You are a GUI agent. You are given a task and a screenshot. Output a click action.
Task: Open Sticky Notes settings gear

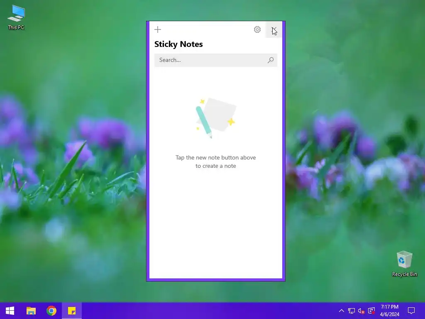tap(257, 29)
